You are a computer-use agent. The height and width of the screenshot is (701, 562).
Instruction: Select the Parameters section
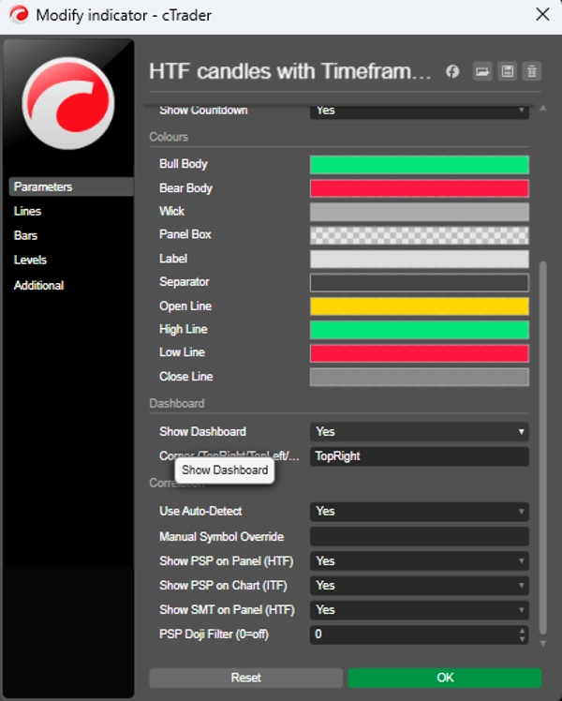pos(71,186)
